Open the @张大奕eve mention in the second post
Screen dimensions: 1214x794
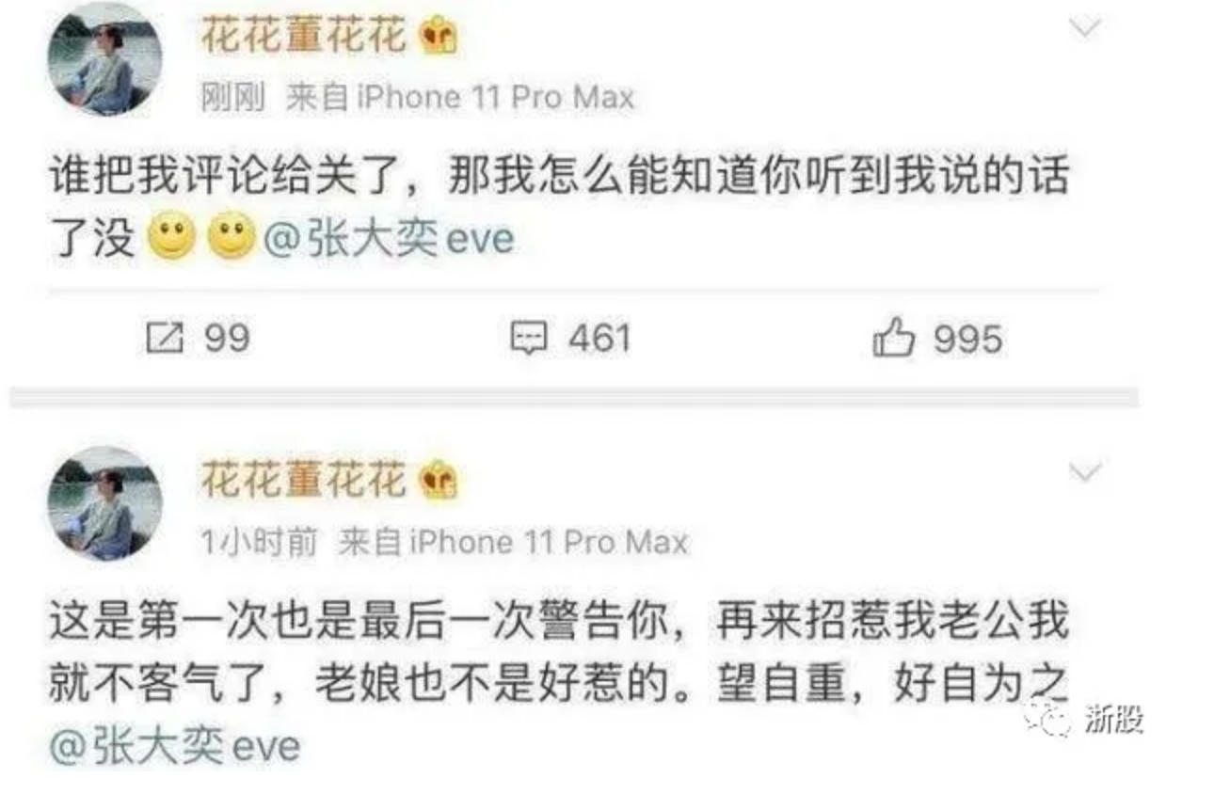174,749
